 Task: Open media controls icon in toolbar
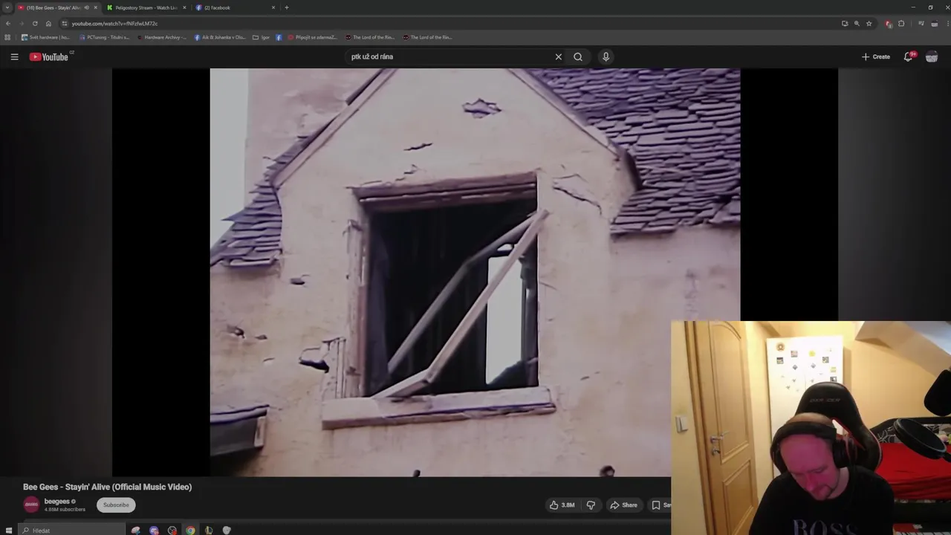pyautogui.click(x=921, y=23)
